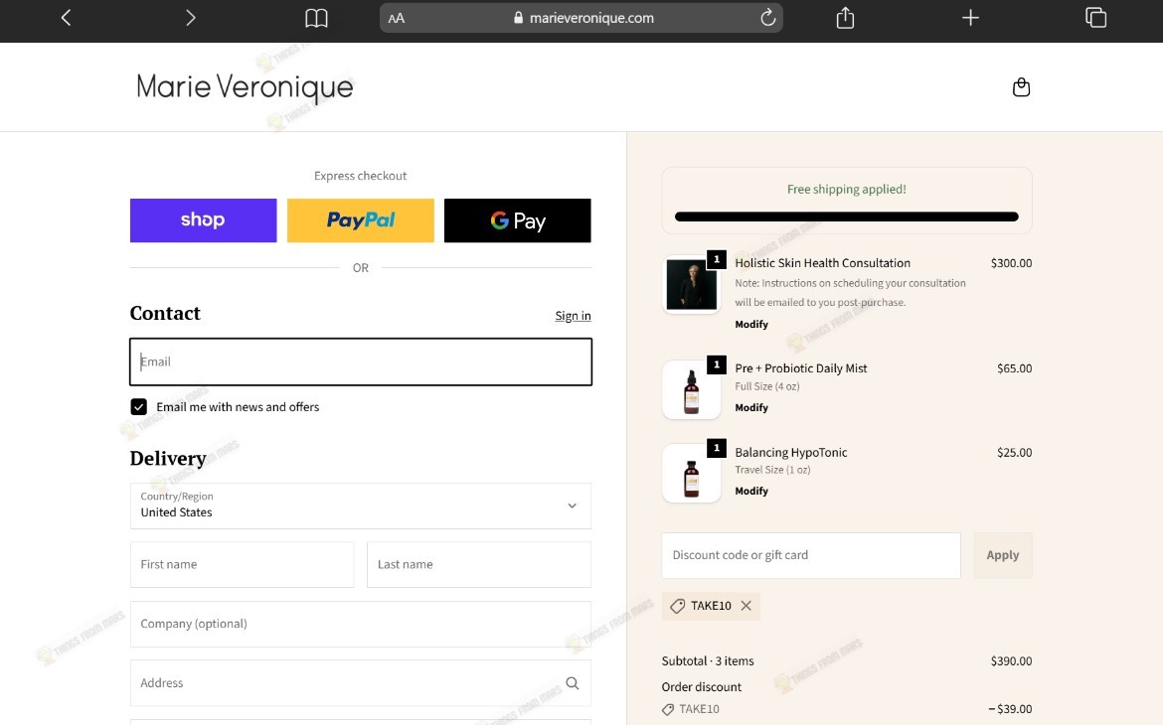Modify the Pre + Probiotic Daily Mist item
This screenshot has width=1163, height=725.
(751, 408)
